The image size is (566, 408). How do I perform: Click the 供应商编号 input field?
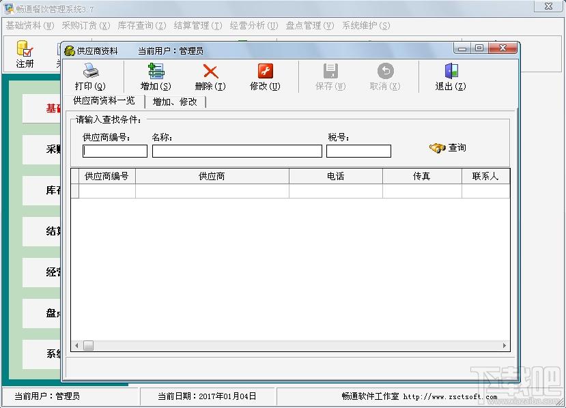tap(115, 151)
